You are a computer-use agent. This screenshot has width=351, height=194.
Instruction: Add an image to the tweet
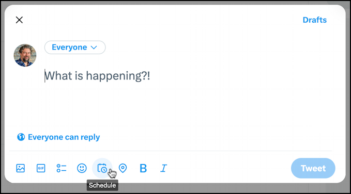[20, 168]
